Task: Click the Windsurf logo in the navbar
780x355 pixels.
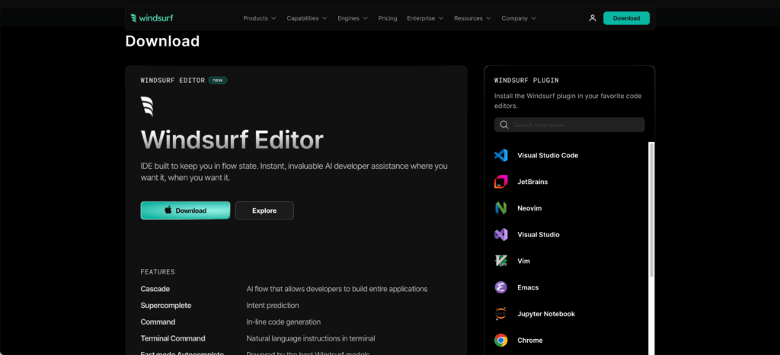Action: (x=152, y=18)
